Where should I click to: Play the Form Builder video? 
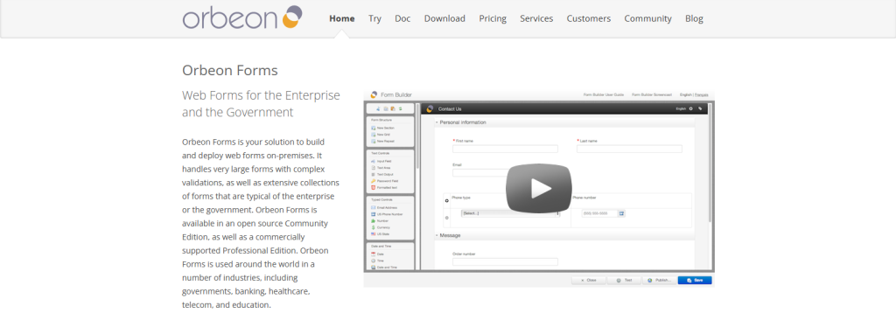coord(538,188)
